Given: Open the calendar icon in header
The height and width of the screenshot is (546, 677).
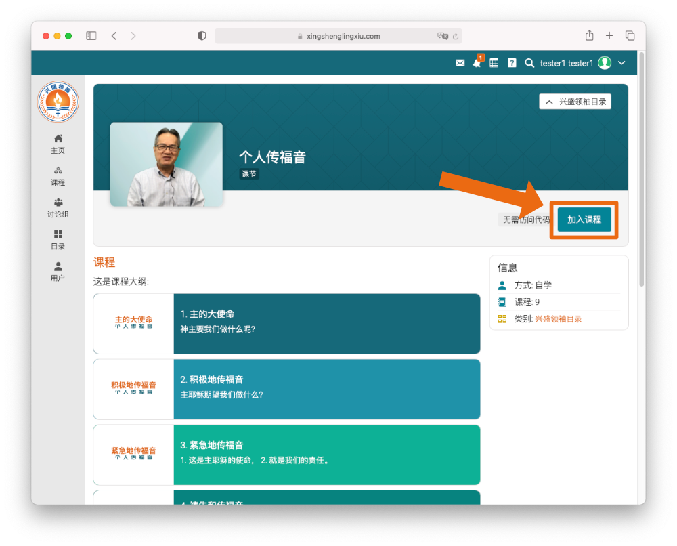Looking at the screenshot, I should click(494, 63).
